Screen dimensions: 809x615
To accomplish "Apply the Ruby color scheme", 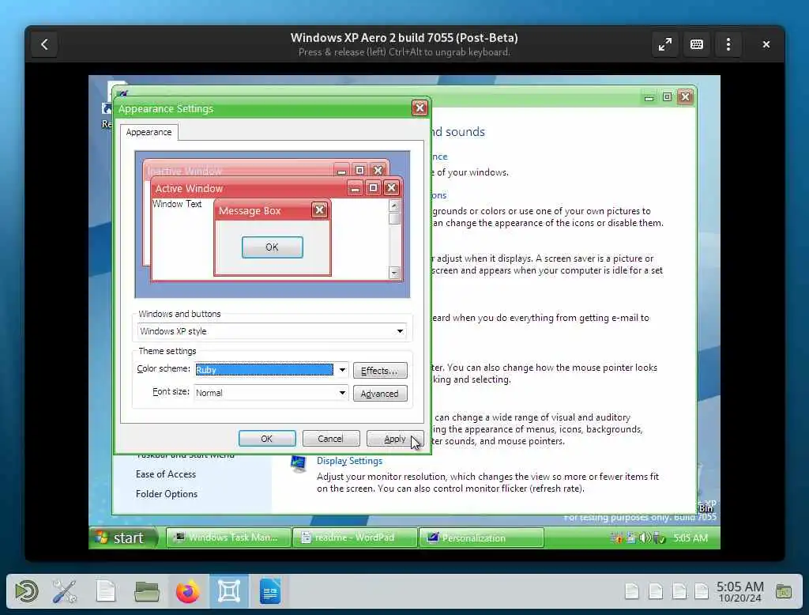I will pos(395,439).
